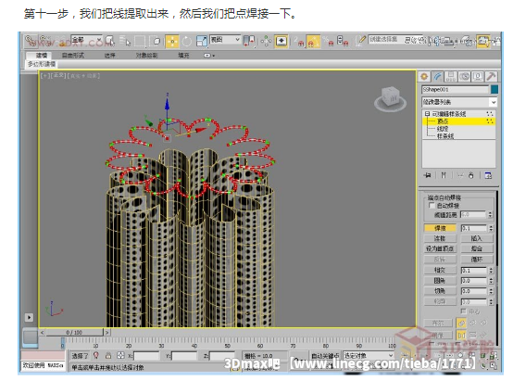Select the 样条线 sub-object level
This screenshot has height=381, width=513.
pos(445,135)
